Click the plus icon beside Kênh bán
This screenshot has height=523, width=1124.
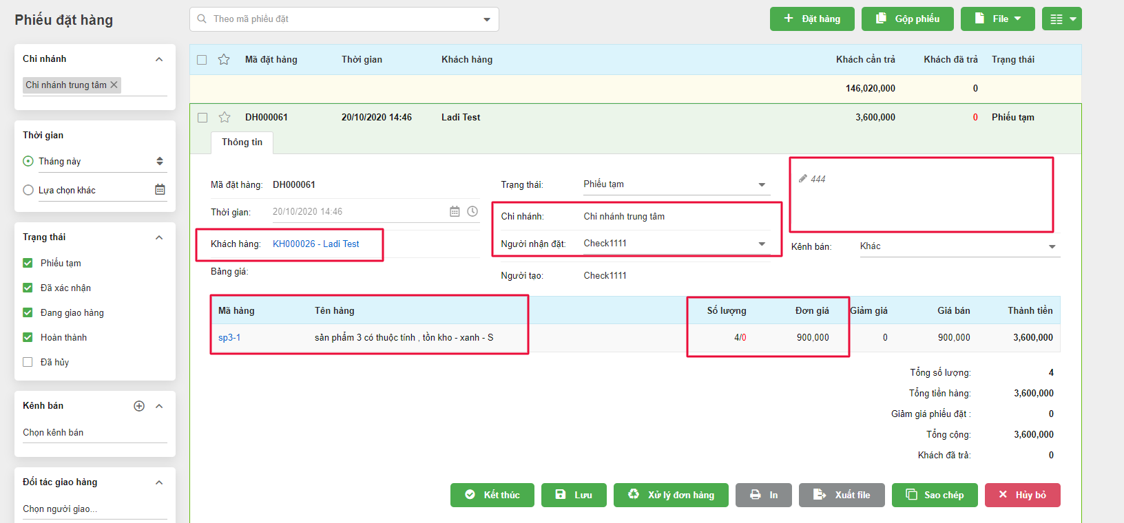click(x=139, y=406)
